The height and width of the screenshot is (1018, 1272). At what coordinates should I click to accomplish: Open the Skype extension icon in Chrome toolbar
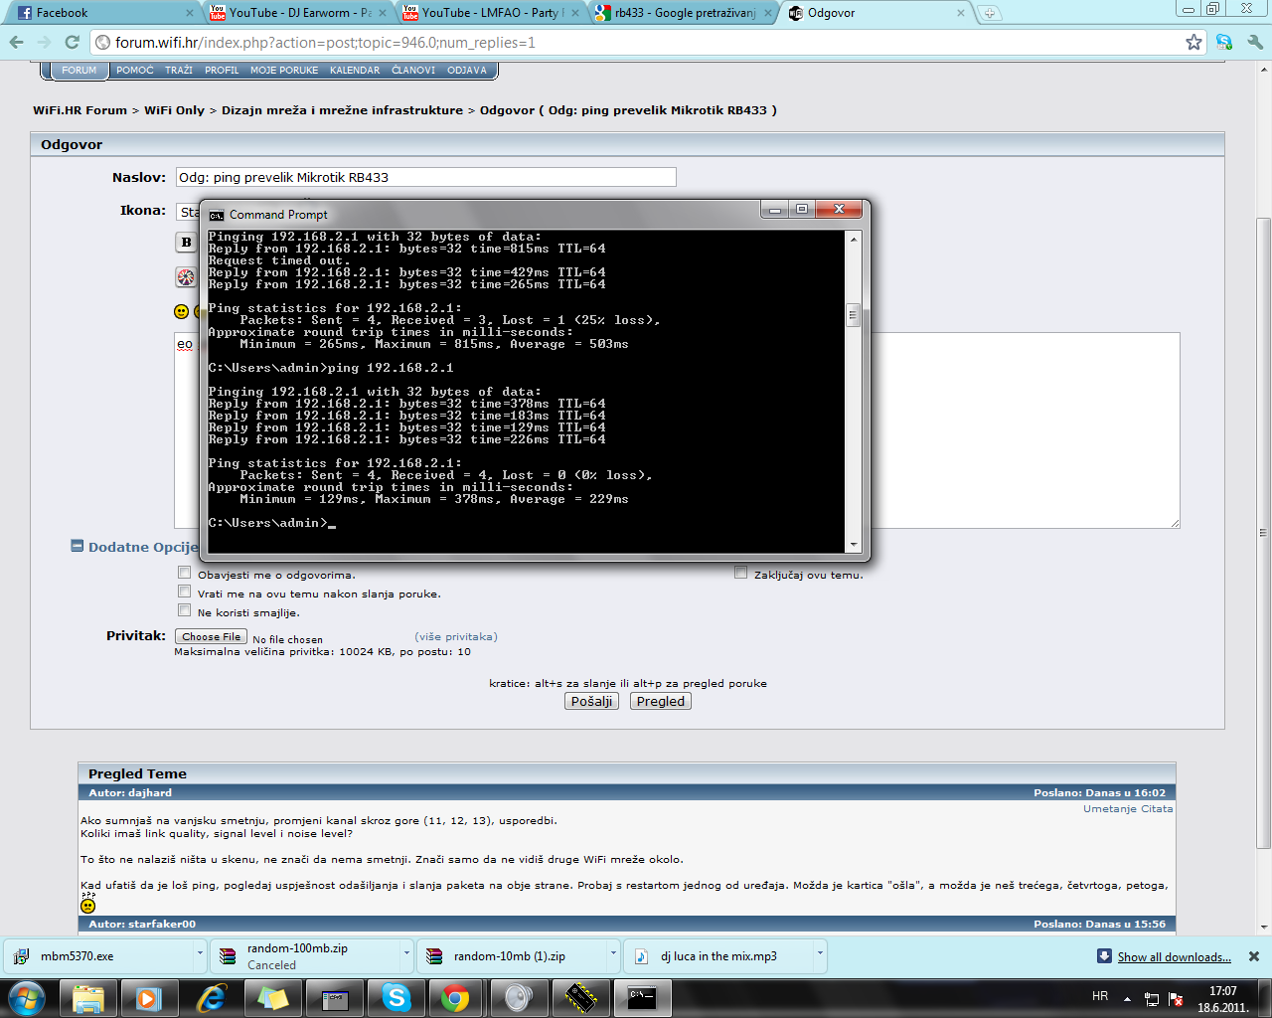1224,43
